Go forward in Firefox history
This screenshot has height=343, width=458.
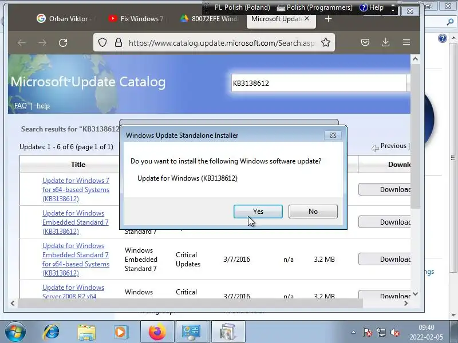pyautogui.click(x=42, y=43)
